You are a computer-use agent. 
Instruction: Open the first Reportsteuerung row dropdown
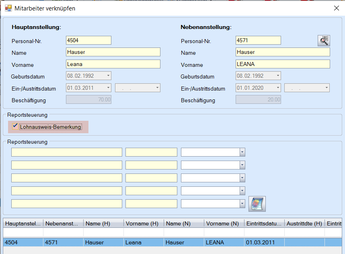(x=242, y=152)
